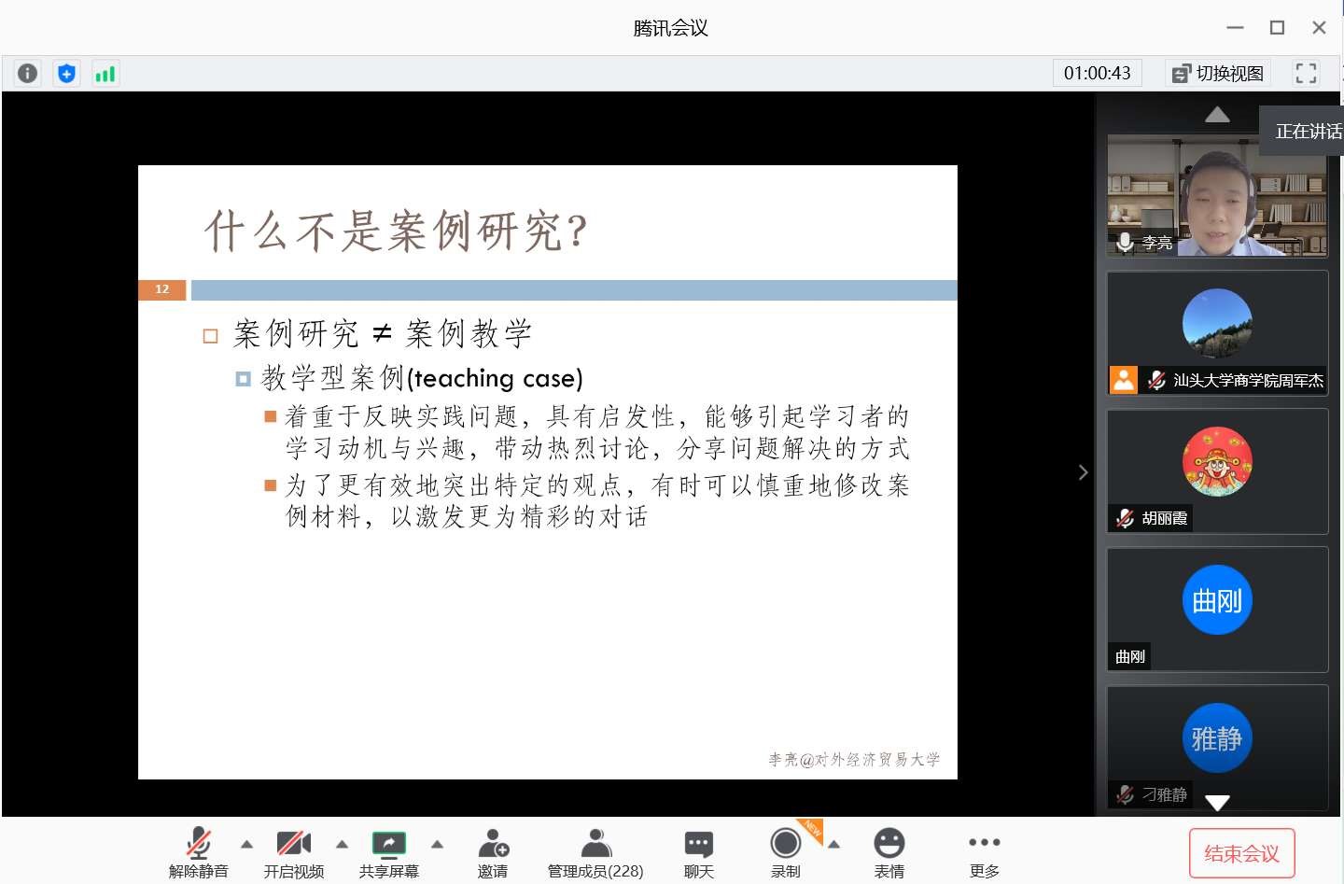
Task: Enter full screen mode icon
Action: pos(1306,73)
